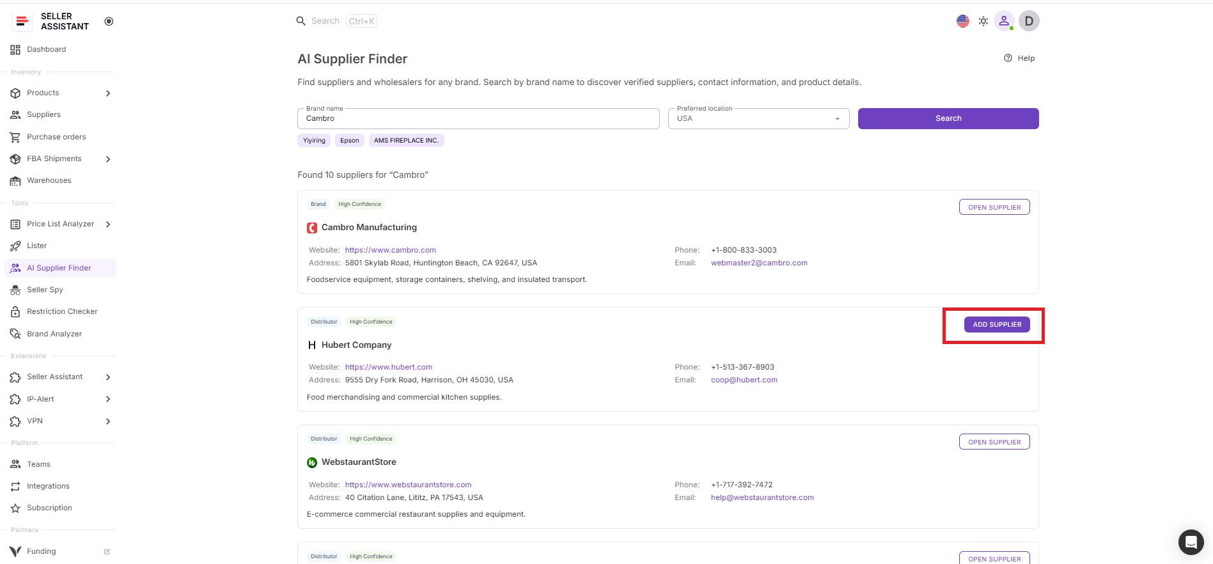Click the Help link
This screenshot has height=564, width=1213.
click(1019, 58)
